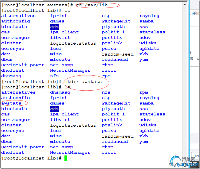This screenshot has height=169, width=200.
Task: Click 'net-snmp' in the listing after mkdir
Action: [x=62, y=147]
